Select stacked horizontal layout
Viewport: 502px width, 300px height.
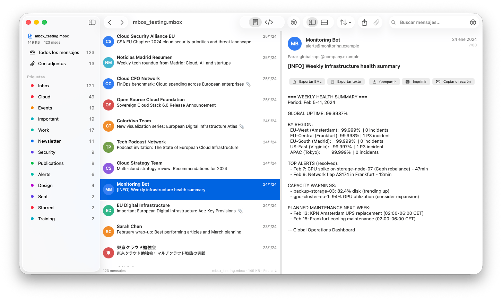tap(324, 22)
